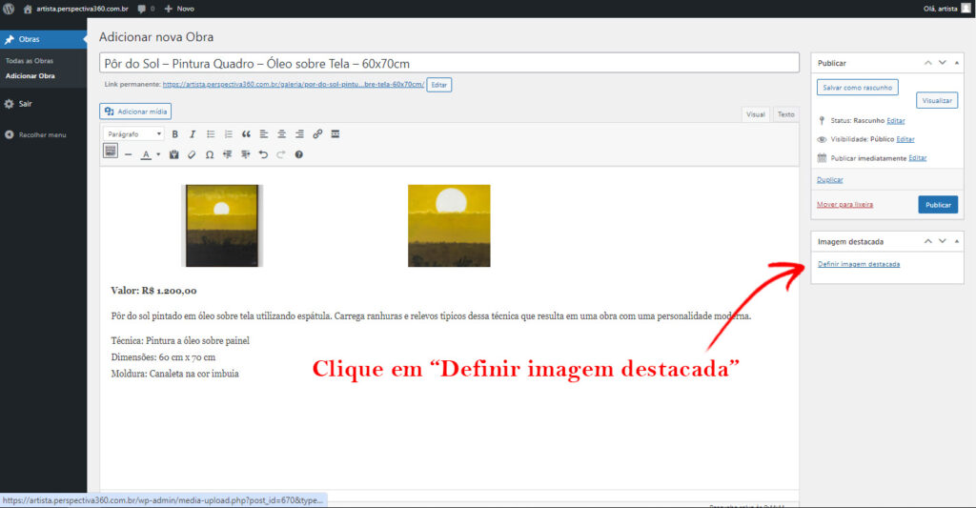Preview post with Visualizar button

937,100
